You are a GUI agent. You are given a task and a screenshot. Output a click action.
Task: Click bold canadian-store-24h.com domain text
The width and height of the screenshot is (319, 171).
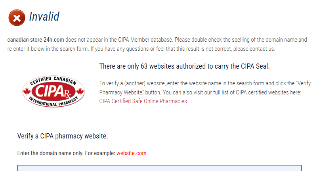36,40
